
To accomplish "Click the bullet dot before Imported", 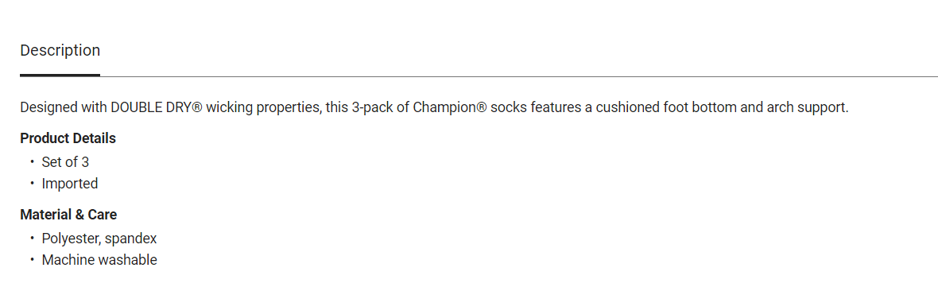I will (32, 183).
